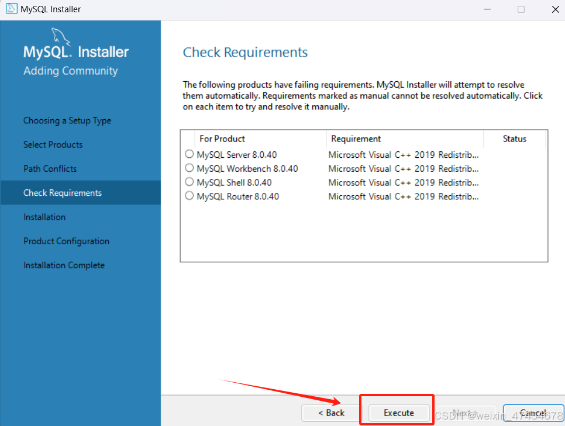Open the Installation step in sidebar
Image resolution: width=565 pixels, height=426 pixels.
point(44,217)
